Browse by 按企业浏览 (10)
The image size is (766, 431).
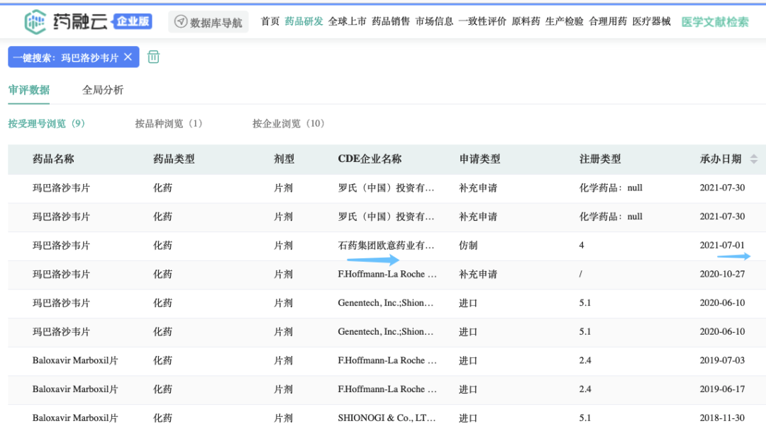tap(289, 124)
